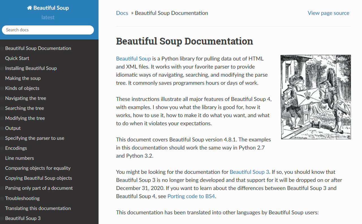The image size is (362, 224).
Task: Click the Beautiful Soup Documentation main heading
Action: 184,41
